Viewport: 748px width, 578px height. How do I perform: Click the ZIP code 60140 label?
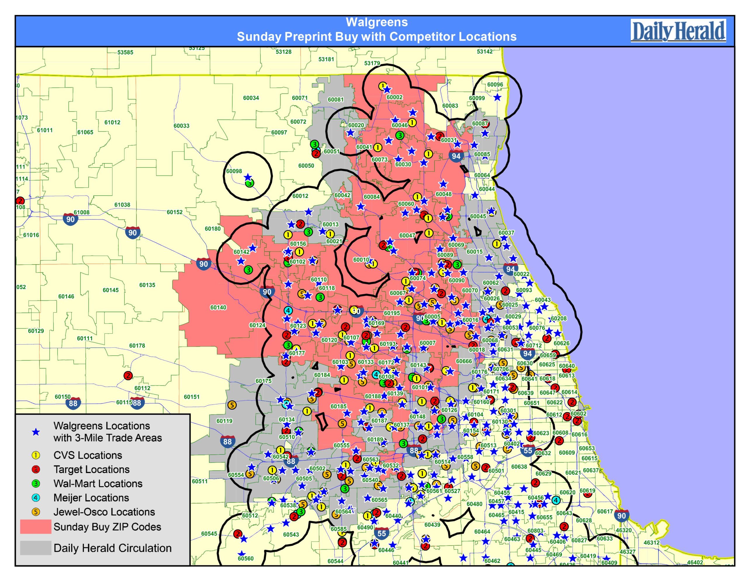[218, 307]
